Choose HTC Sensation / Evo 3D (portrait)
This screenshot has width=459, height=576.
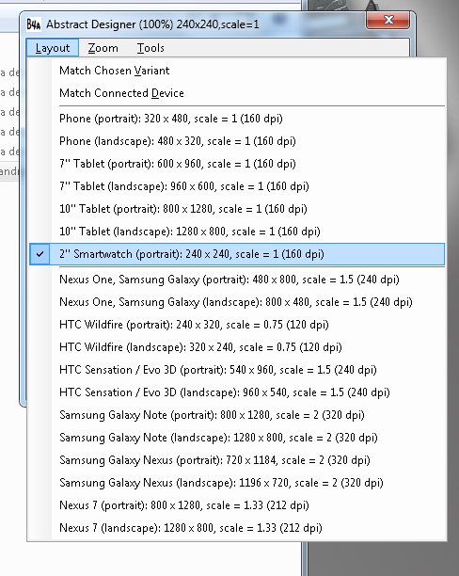(x=237, y=370)
